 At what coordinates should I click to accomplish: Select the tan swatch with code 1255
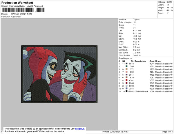pos(127,70)
